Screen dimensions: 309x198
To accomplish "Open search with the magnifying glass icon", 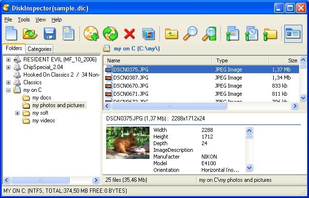I will coord(190,33).
